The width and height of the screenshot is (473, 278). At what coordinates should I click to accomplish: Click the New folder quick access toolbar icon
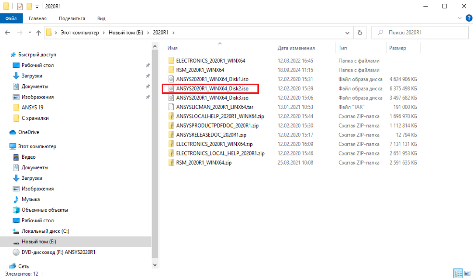tap(29, 6)
